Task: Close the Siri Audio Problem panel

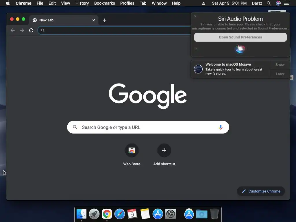Action: click(195, 16)
